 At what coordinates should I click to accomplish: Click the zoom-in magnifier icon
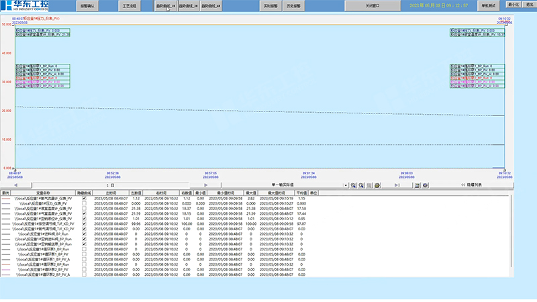(x=354, y=185)
